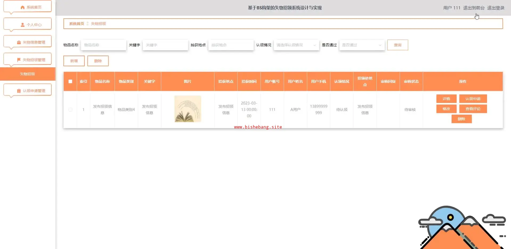The height and width of the screenshot is (249, 511).
Task: Click the 物品类别 column header
Action: click(x=126, y=81)
